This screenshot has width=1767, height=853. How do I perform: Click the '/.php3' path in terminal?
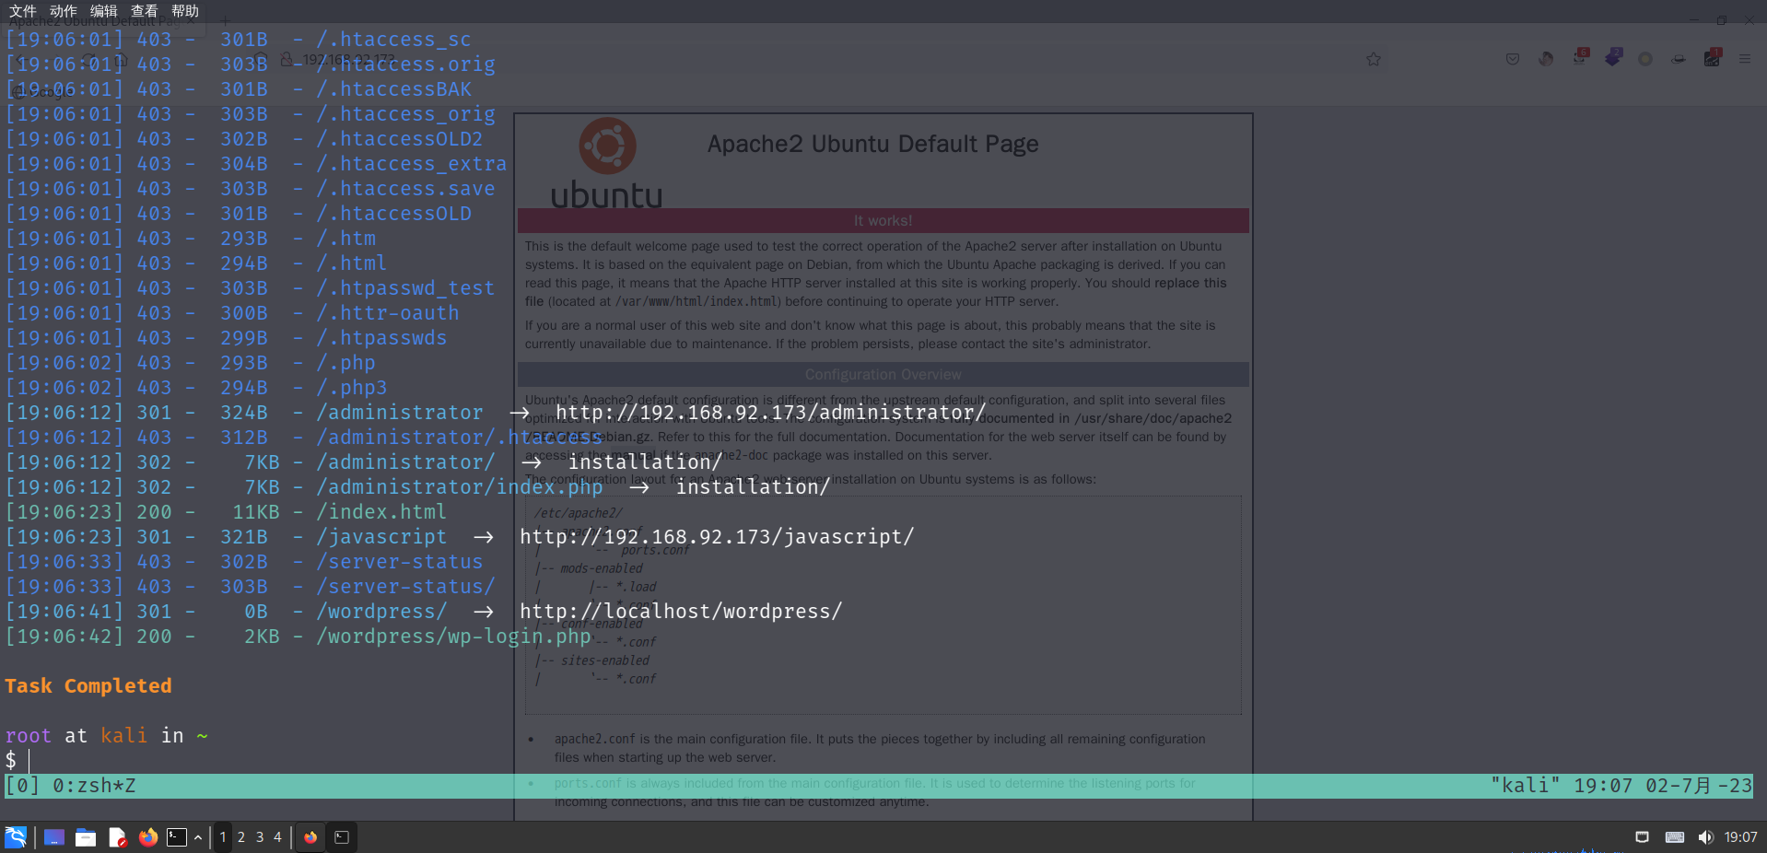(x=352, y=388)
